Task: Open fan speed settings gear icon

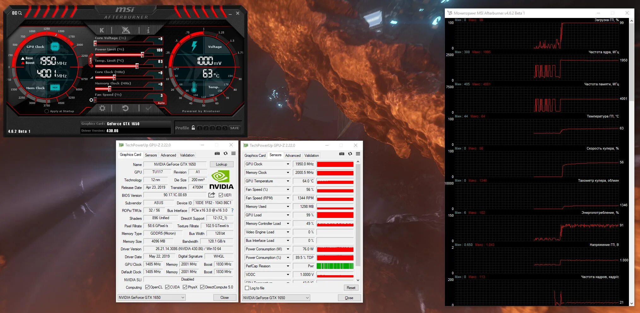Action: (91, 100)
